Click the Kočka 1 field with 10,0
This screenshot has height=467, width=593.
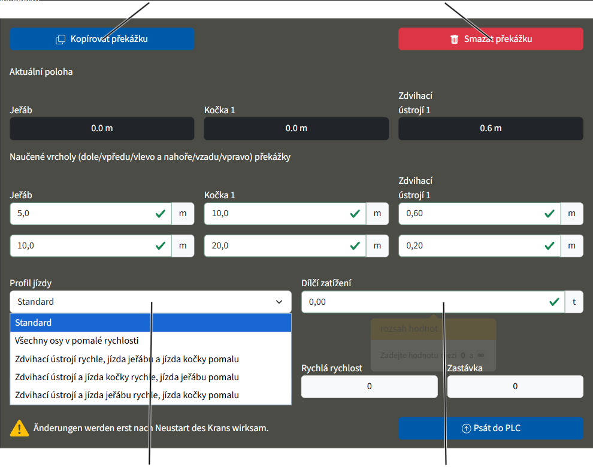pyautogui.click(x=285, y=214)
